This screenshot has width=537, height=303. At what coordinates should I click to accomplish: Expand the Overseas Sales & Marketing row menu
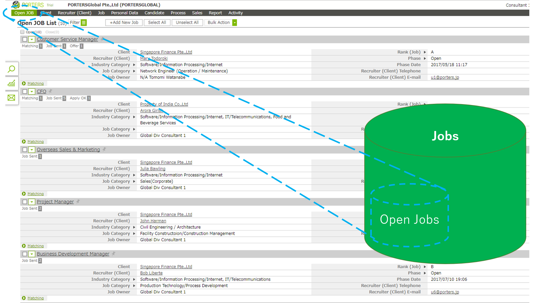pos(32,150)
